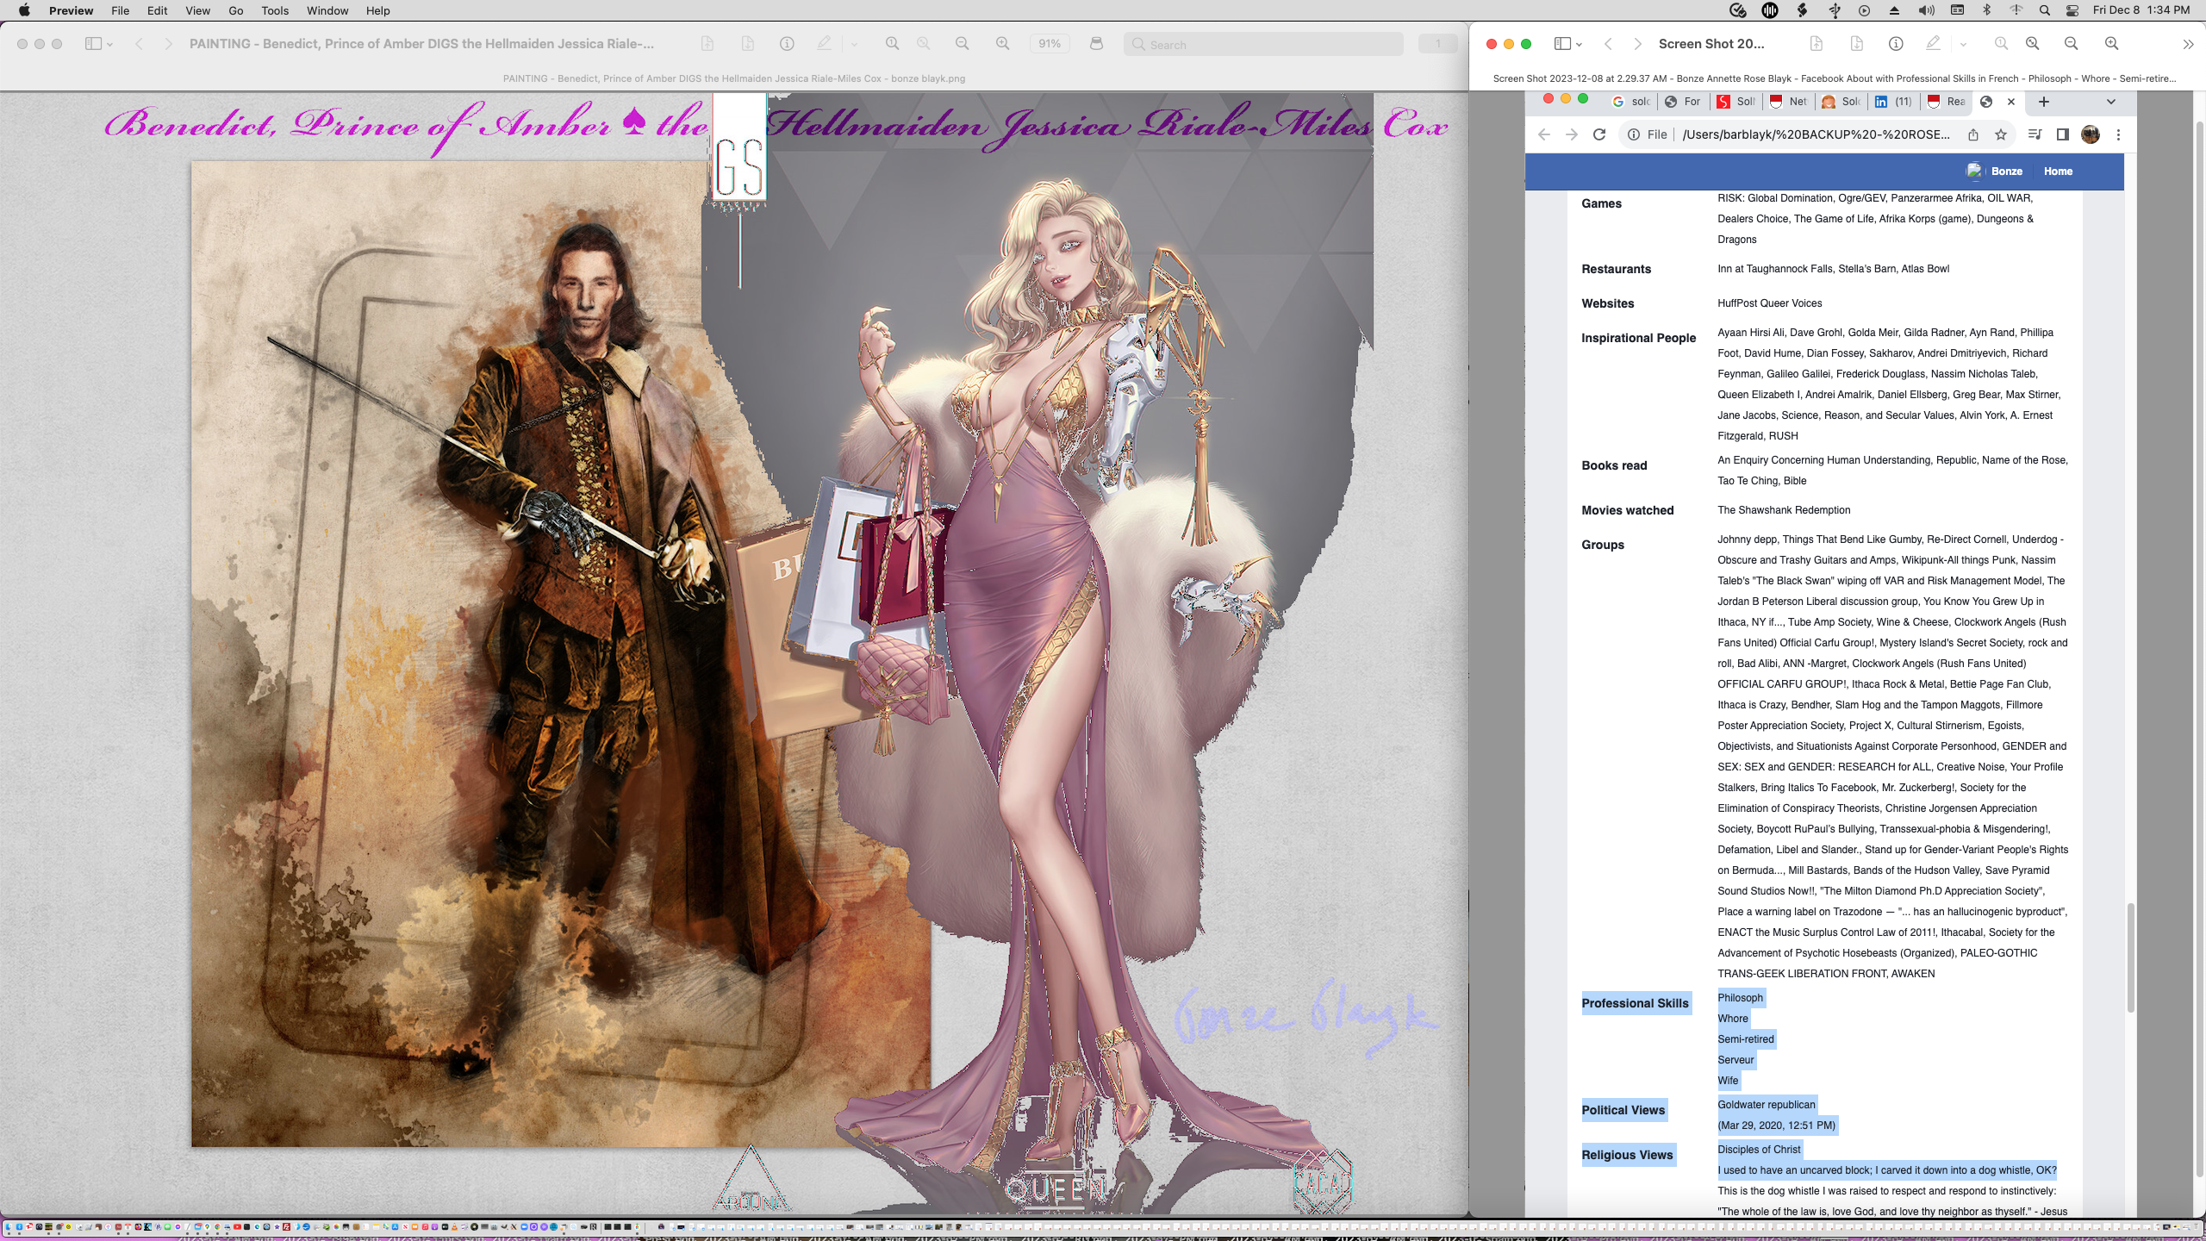Click the page number field showing 1
2206x1241 pixels.
click(x=1436, y=44)
